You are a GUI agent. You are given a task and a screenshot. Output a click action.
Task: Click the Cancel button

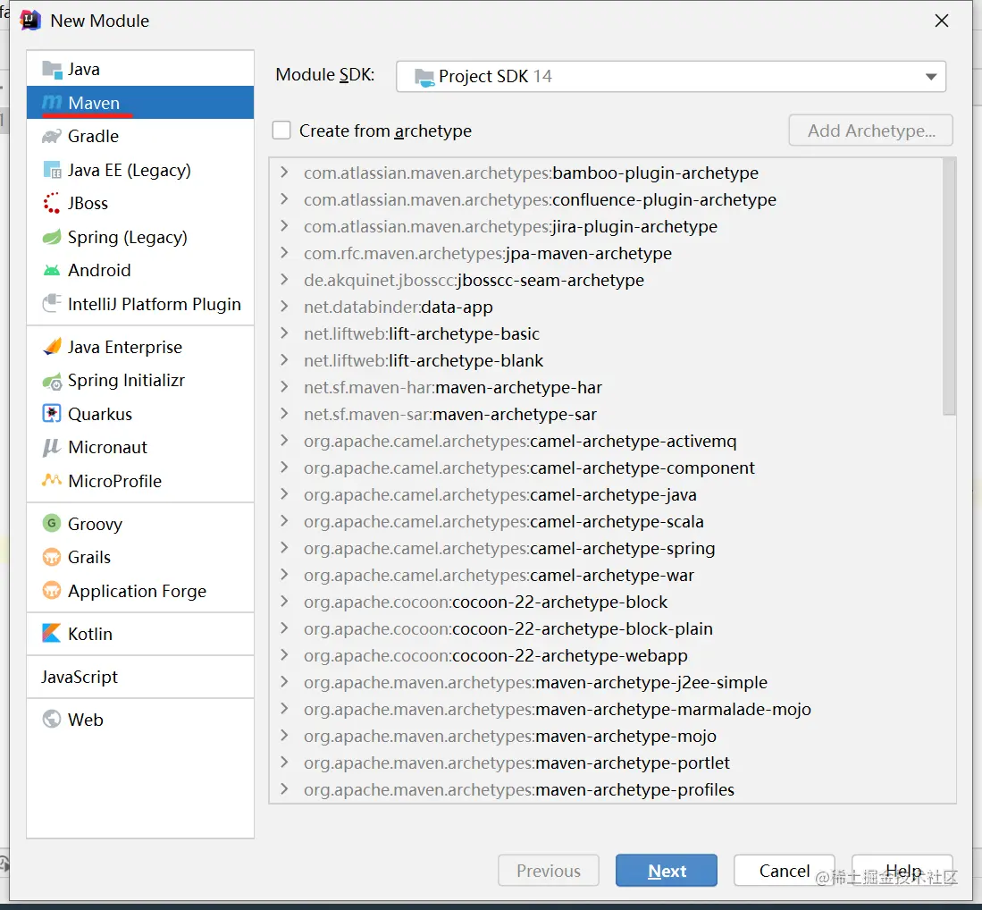click(785, 871)
